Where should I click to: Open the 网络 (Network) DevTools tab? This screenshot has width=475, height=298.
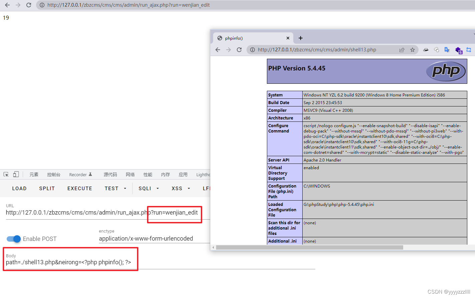[x=130, y=175]
